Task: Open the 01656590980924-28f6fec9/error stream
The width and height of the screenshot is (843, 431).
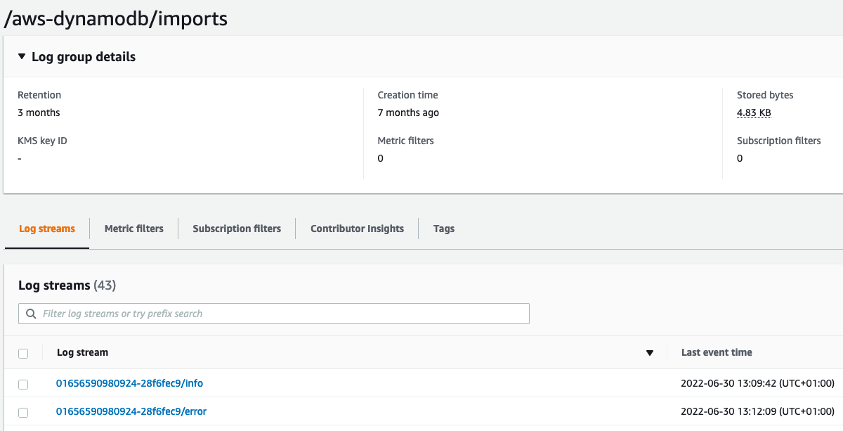Action: [x=131, y=411]
